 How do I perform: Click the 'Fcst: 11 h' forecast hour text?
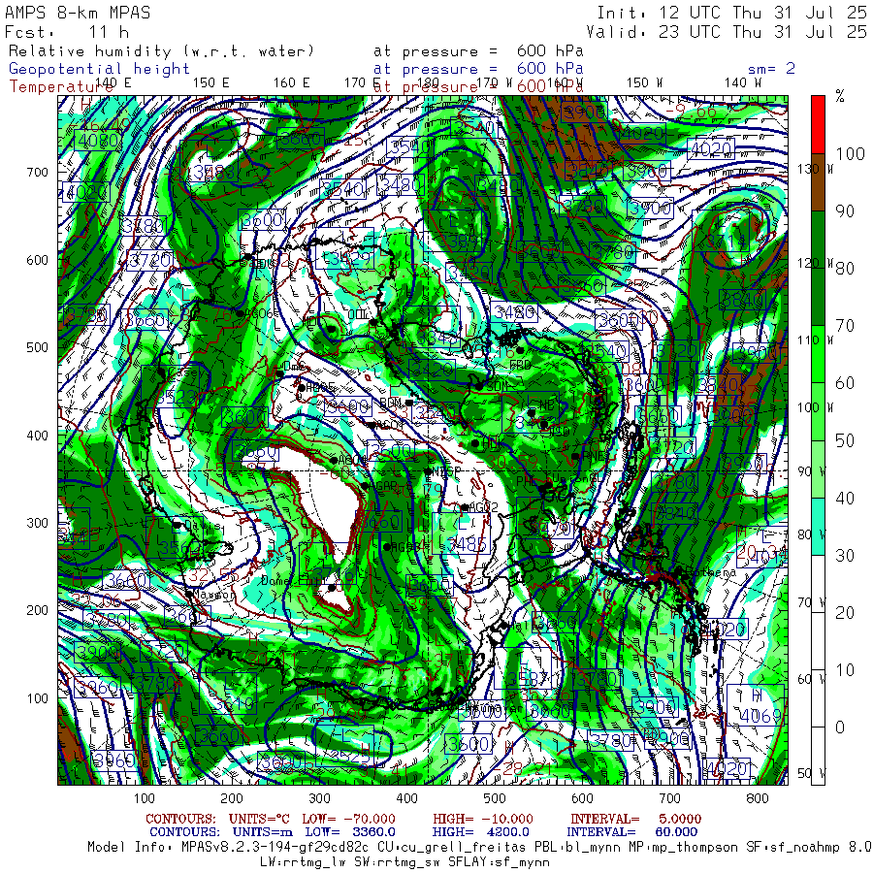(67, 32)
